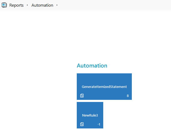This screenshot has width=171, height=134.
Task: Click the Automation section heading
Action: (x=92, y=66)
